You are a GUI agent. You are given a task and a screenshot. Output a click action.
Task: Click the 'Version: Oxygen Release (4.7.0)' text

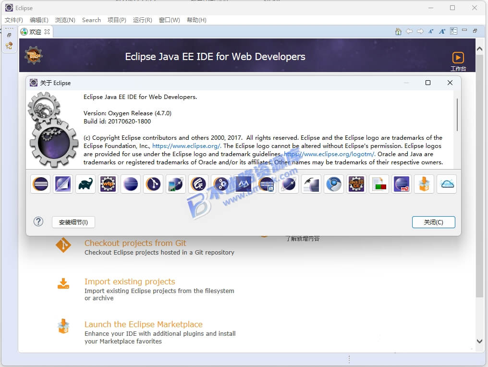click(127, 113)
